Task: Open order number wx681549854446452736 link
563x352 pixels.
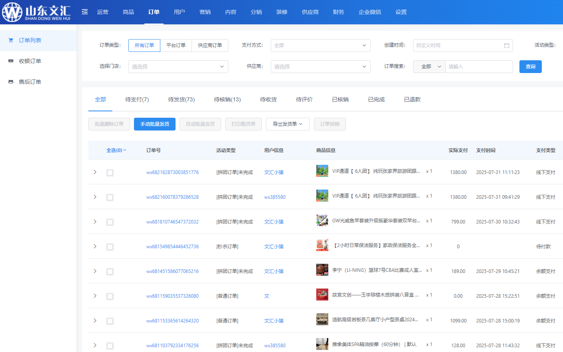Action: 172,247
